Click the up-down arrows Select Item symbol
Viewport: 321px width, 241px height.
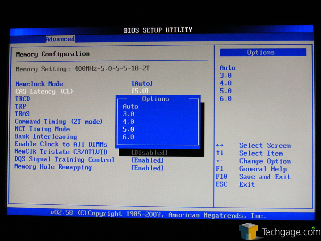[220, 154]
